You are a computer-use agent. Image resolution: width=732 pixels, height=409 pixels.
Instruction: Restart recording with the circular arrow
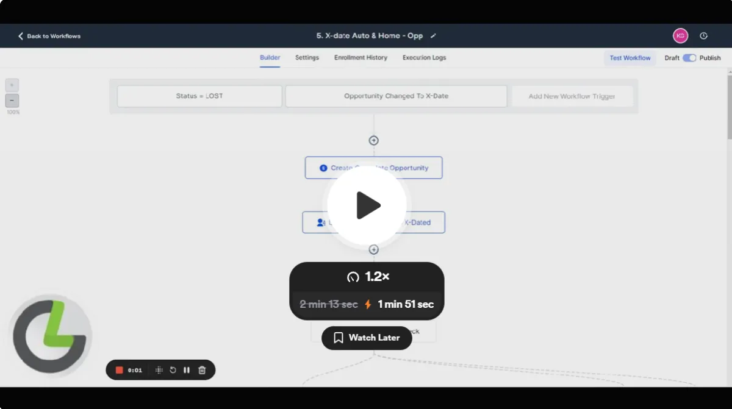pos(173,370)
